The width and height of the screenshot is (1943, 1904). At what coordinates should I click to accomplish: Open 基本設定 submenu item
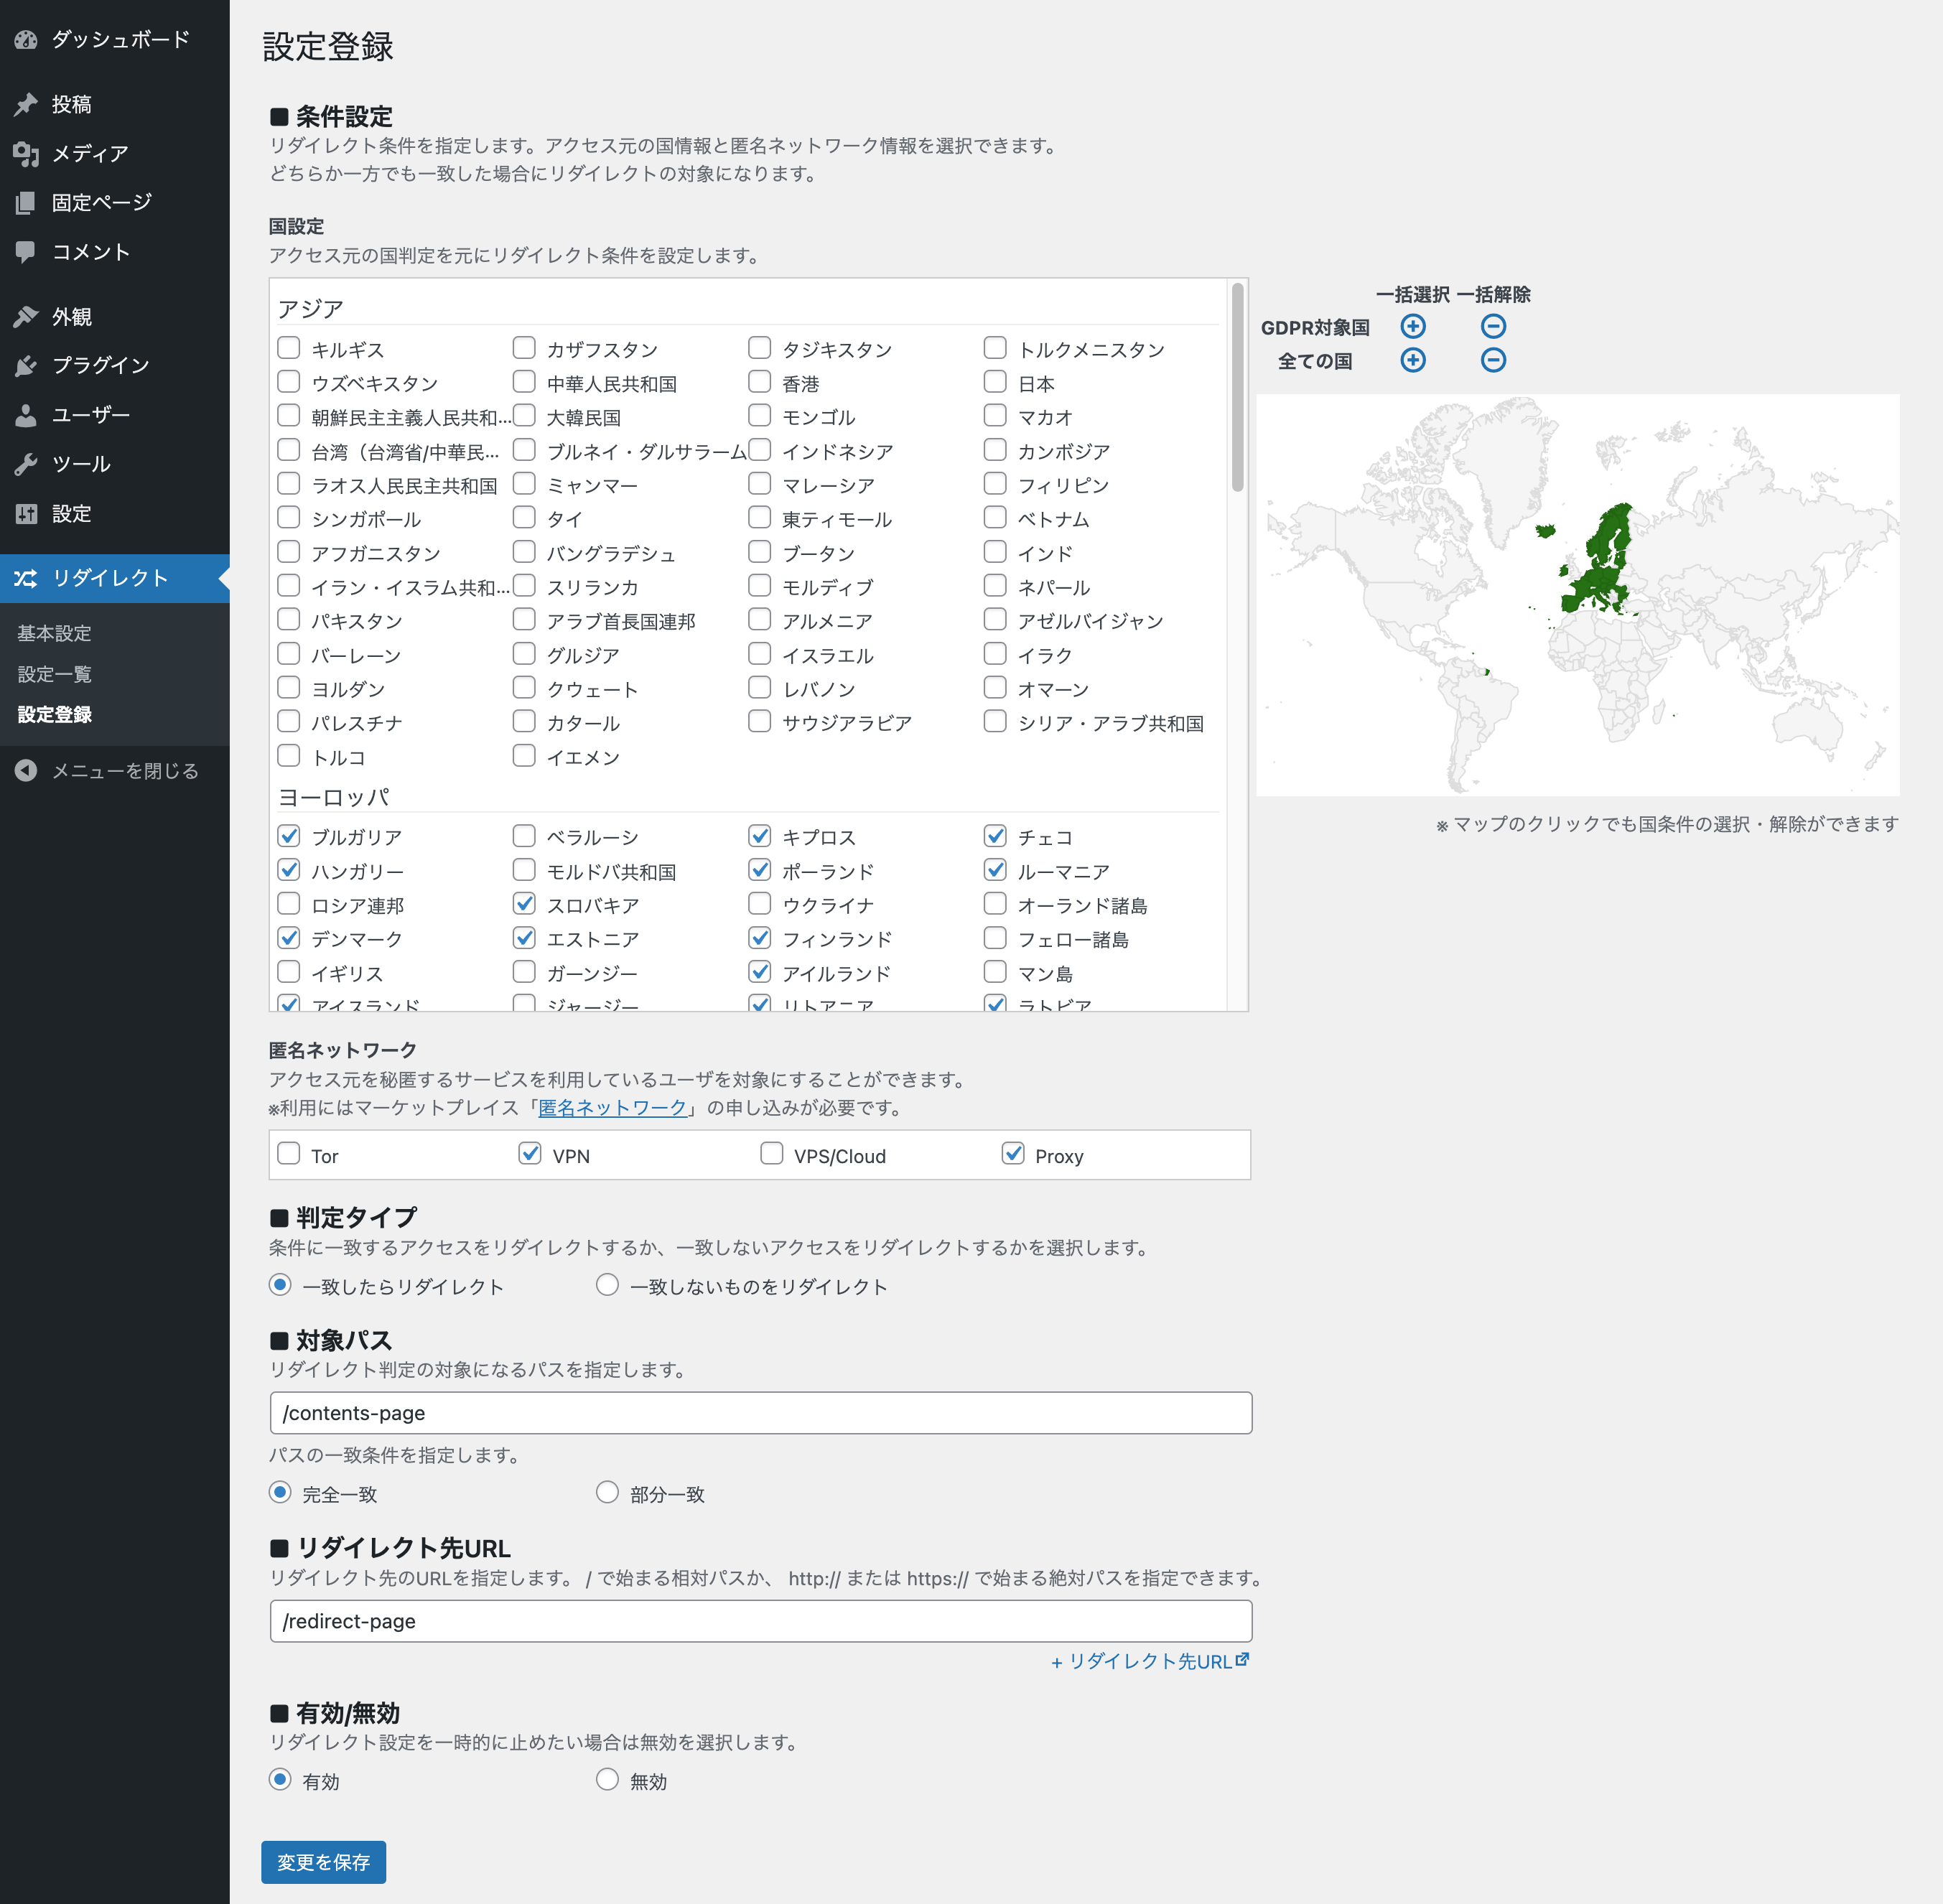pos(54,633)
